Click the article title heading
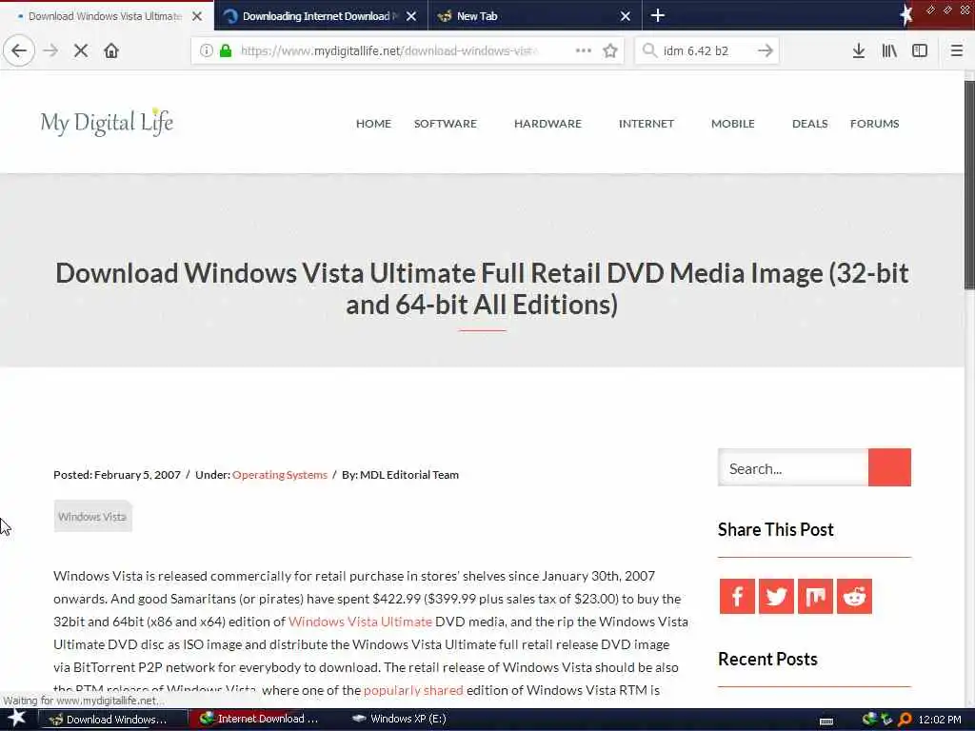975x731 pixels. click(482, 289)
